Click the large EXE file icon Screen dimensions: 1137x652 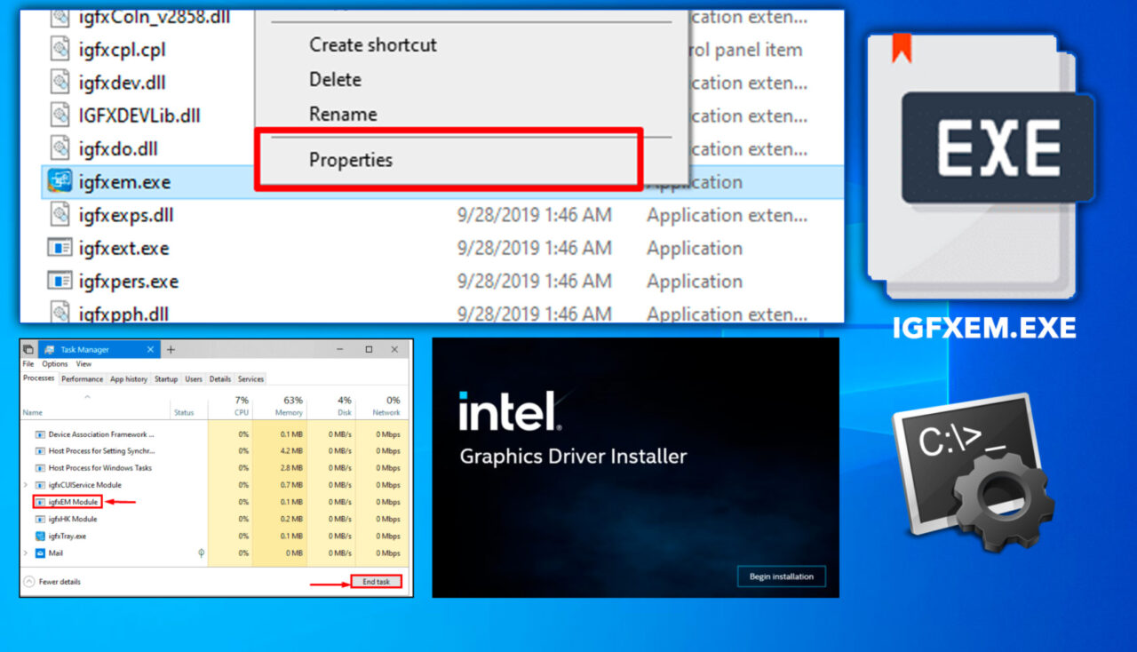pyautogui.click(x=980, y=167)
